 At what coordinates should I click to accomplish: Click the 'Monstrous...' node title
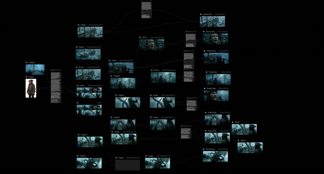tap(211, 149)
